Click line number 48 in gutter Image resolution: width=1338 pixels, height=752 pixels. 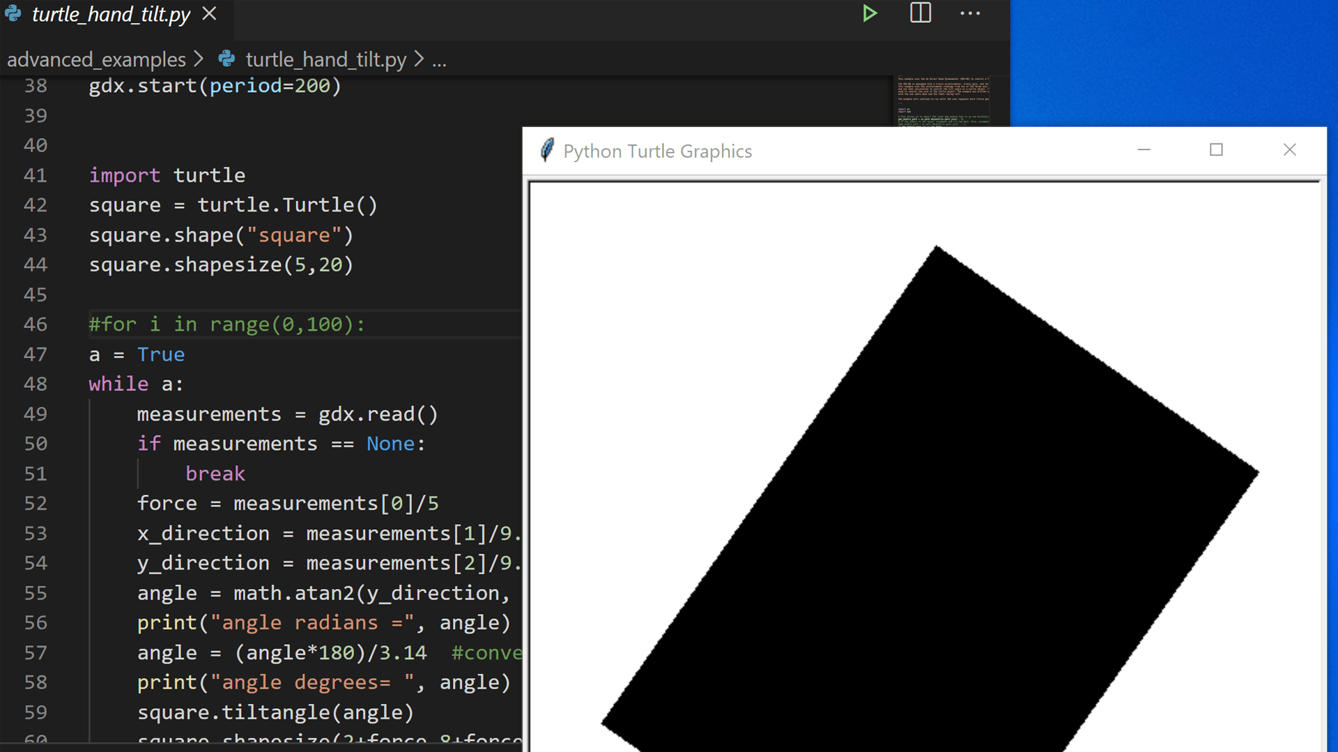point(36,384)
